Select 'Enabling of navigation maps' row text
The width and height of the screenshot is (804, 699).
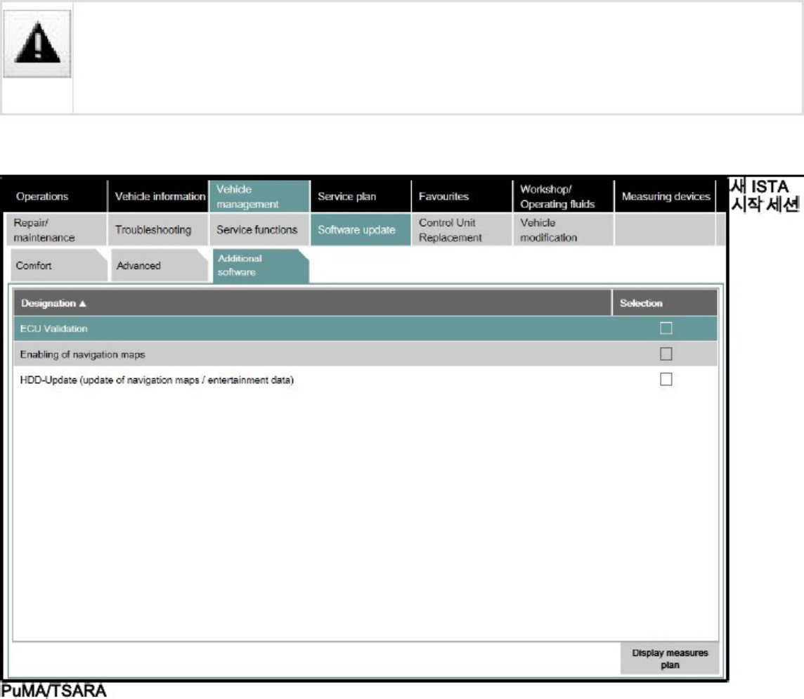pos(82,354)
